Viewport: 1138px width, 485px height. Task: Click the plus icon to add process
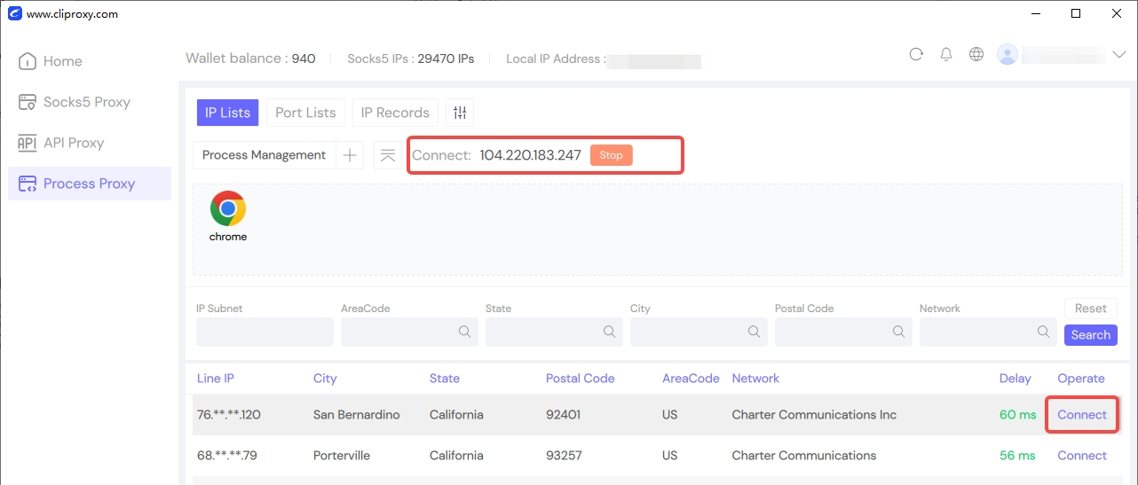click(x=351, y=155)
